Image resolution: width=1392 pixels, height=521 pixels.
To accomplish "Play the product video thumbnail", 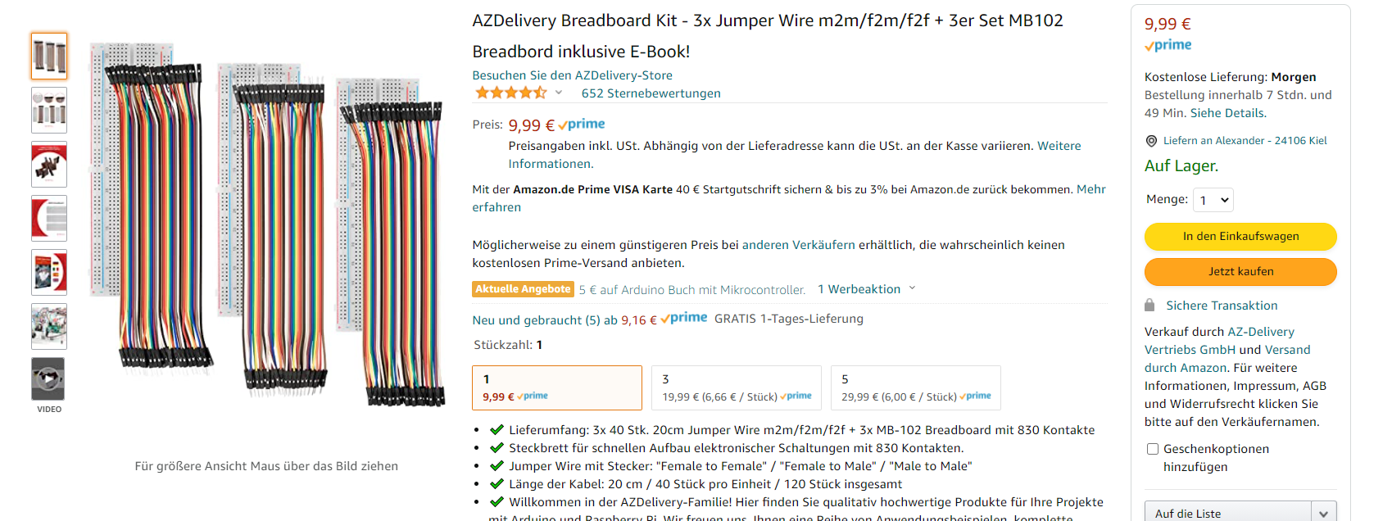I will (x=48, y=379).
